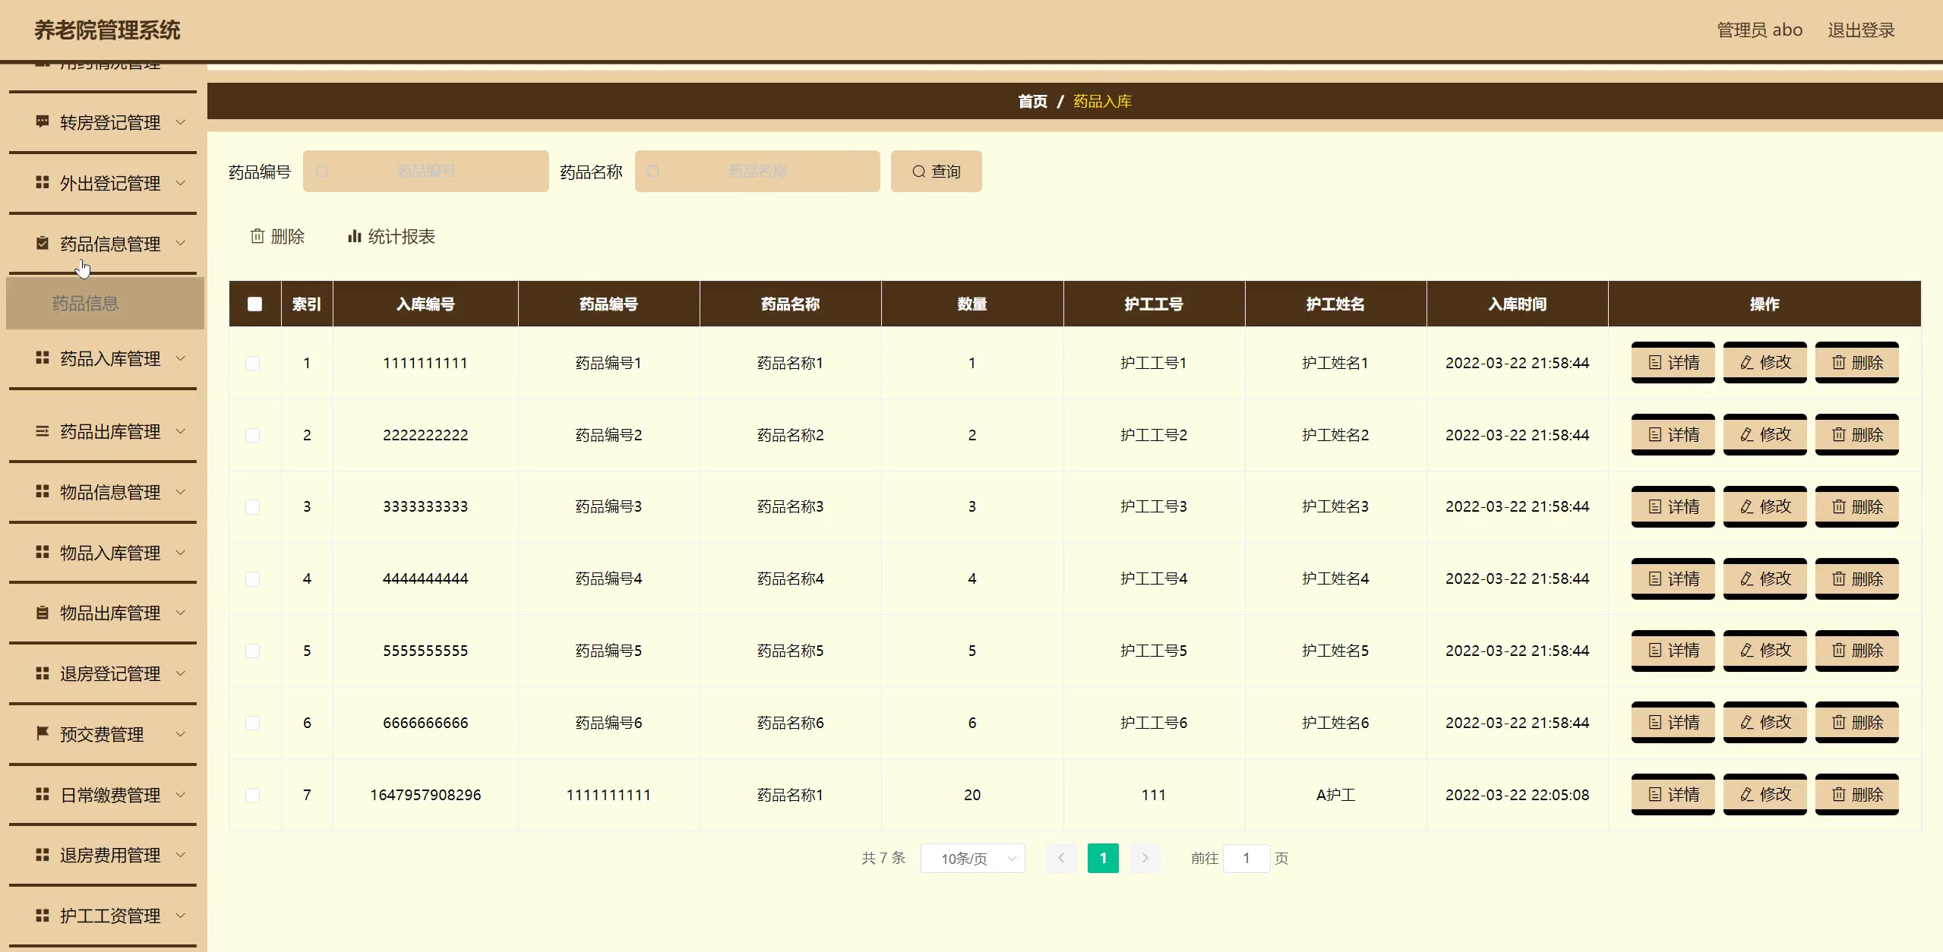Click 修改 button for row 4

coord(1764,578)
